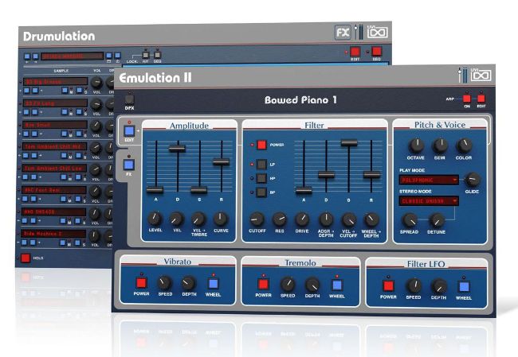Enable the Vibrato POWER button
This screenshot has width=518, height=357.
tap(141, 282)
